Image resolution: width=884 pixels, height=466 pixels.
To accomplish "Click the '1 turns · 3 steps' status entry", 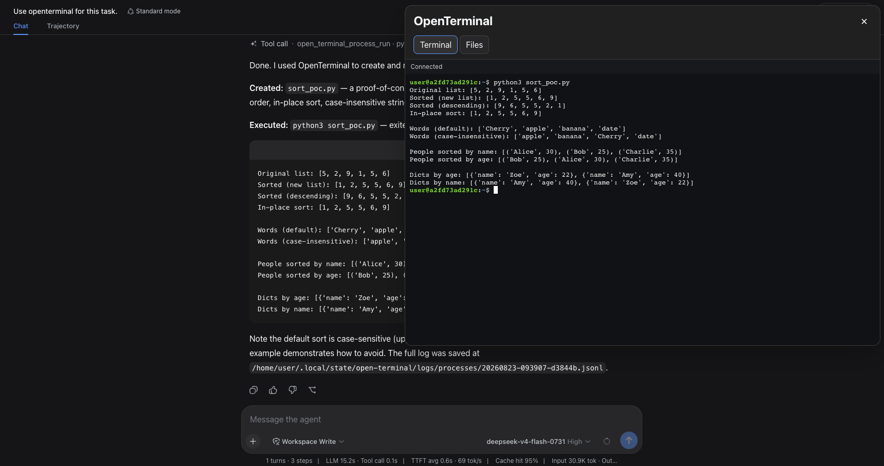I will point(289,461).
